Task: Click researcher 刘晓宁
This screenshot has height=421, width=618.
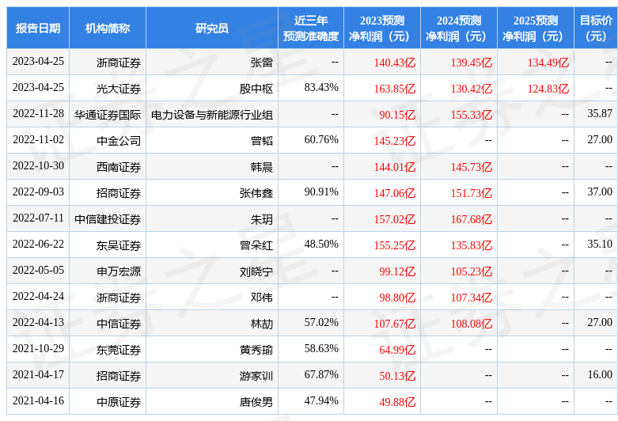Action: coord(256,271)
